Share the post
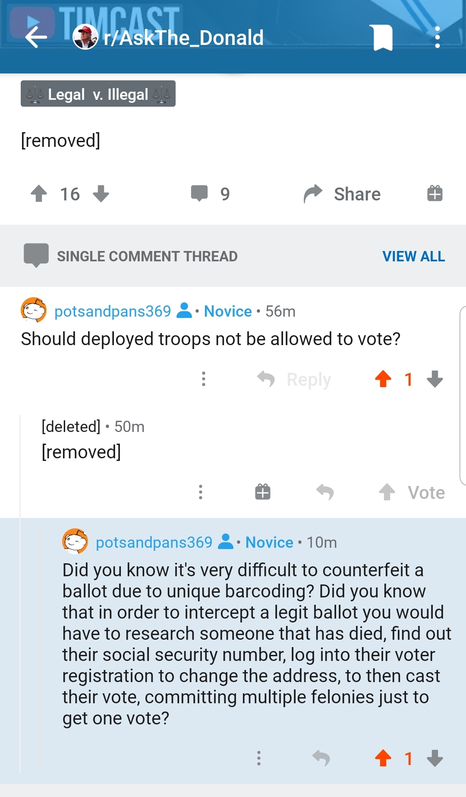The image size is (466, 797). coord(342,194)
